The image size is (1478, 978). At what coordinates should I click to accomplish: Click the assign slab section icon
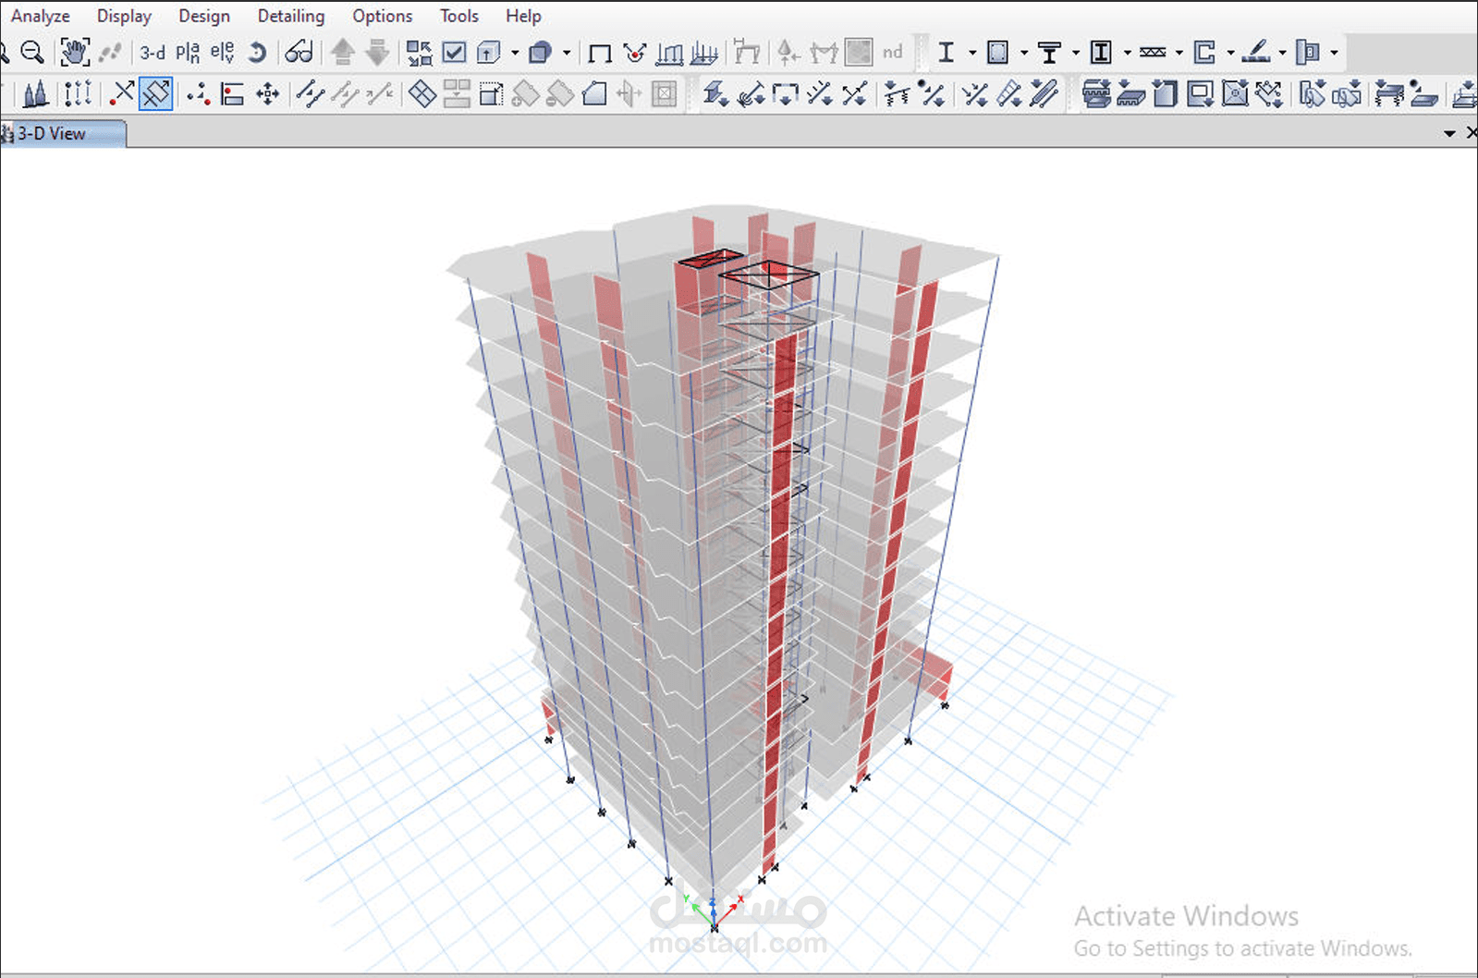click(x=1096, y=93)
